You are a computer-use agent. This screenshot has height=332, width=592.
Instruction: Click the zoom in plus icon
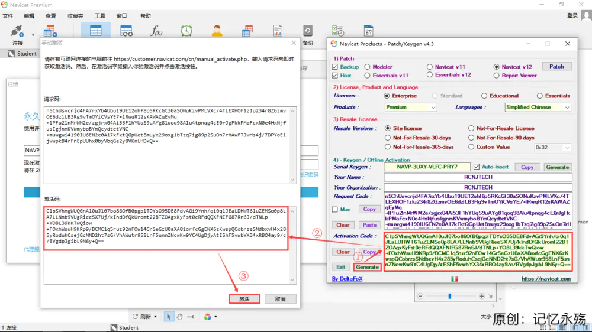[482, 296]
